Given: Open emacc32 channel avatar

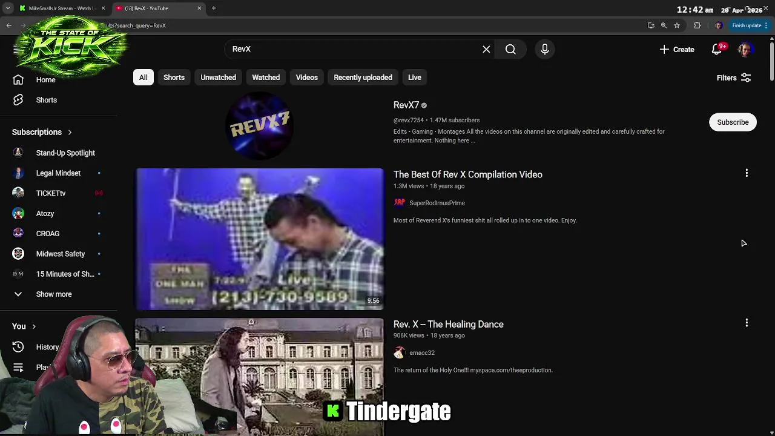Looking at the screenshot, I should pyautogui.click(x=400, y=352).
